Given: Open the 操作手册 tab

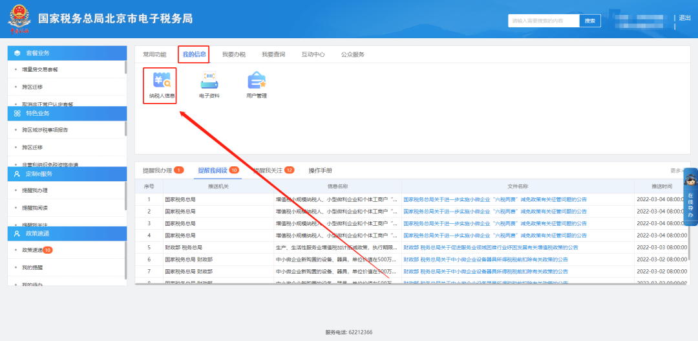Looking at the screenshot, I should (320, 170).
